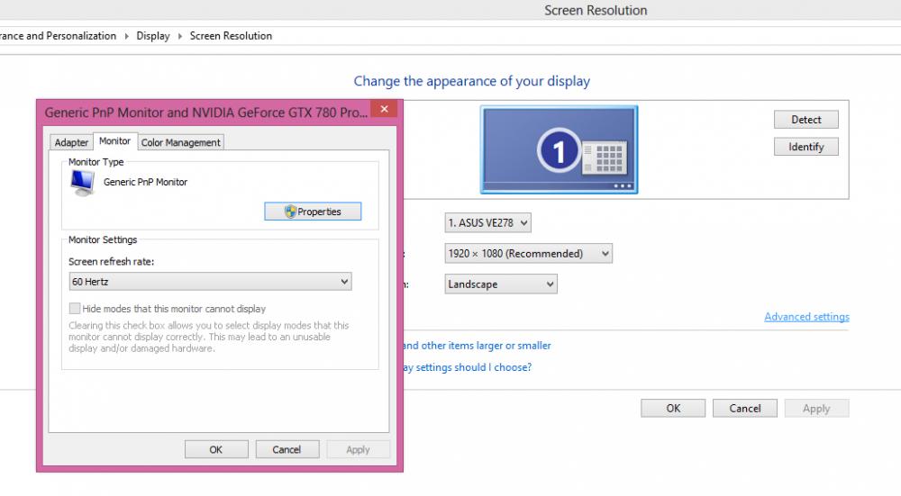Expand breadcrumb arrow before Display
901x496 pixels.
(126, 36)
